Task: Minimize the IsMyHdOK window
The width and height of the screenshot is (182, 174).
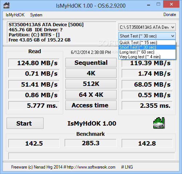Action: pyautogui.click(x=149, y=5)
